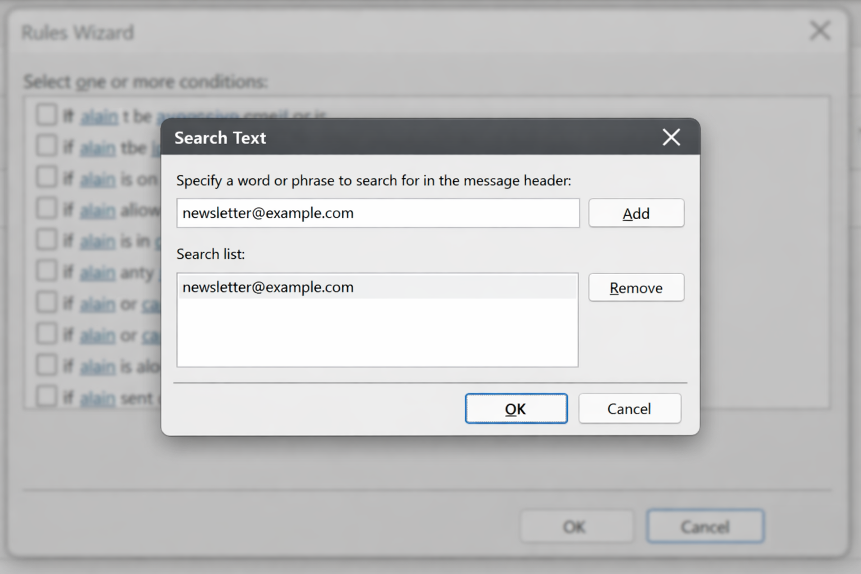
Task: Confirm with OK in Search Text dialog
Action: pyautogui.click(x=515, y=409)
